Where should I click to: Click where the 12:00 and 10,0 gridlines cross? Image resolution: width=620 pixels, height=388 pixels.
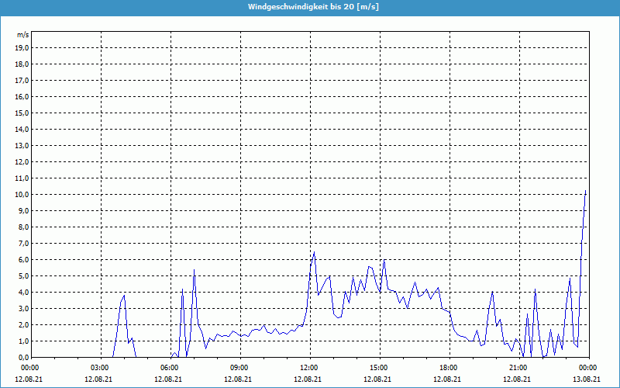coord(310,194)
